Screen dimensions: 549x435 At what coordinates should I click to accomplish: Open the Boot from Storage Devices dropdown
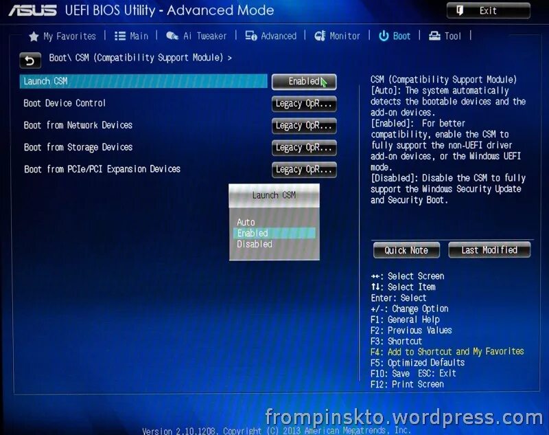[x=304, y=148]
